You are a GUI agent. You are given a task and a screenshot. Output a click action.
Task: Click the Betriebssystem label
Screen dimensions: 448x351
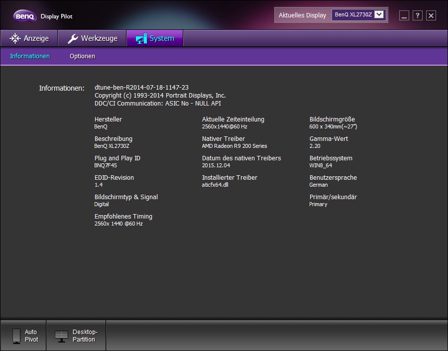(331, 158)
